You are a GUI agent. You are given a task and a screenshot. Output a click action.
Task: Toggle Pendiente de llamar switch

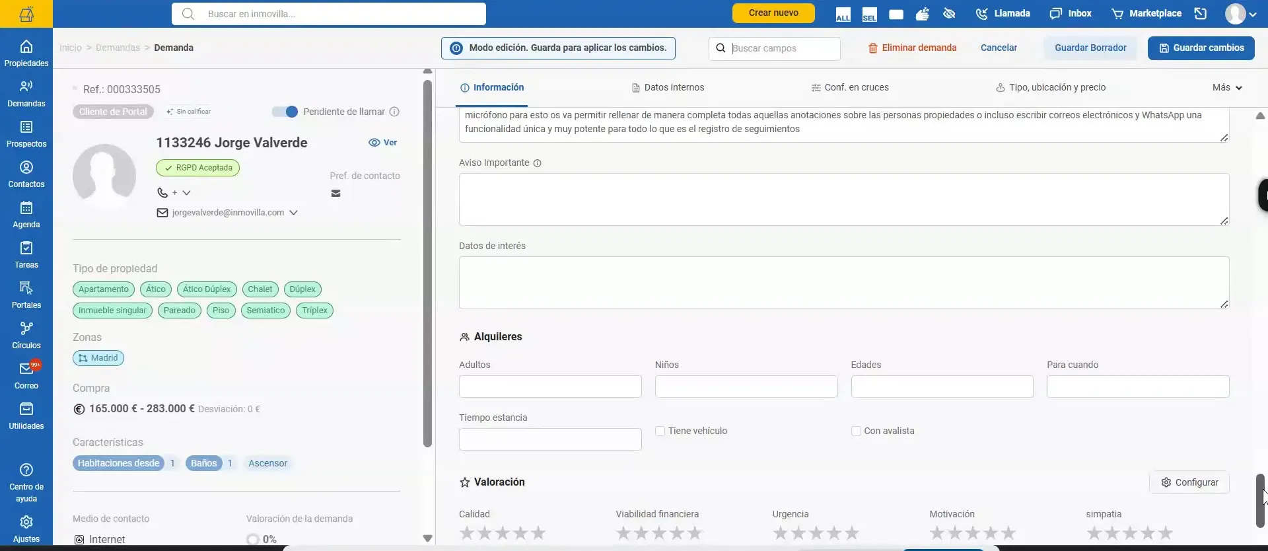285,112
